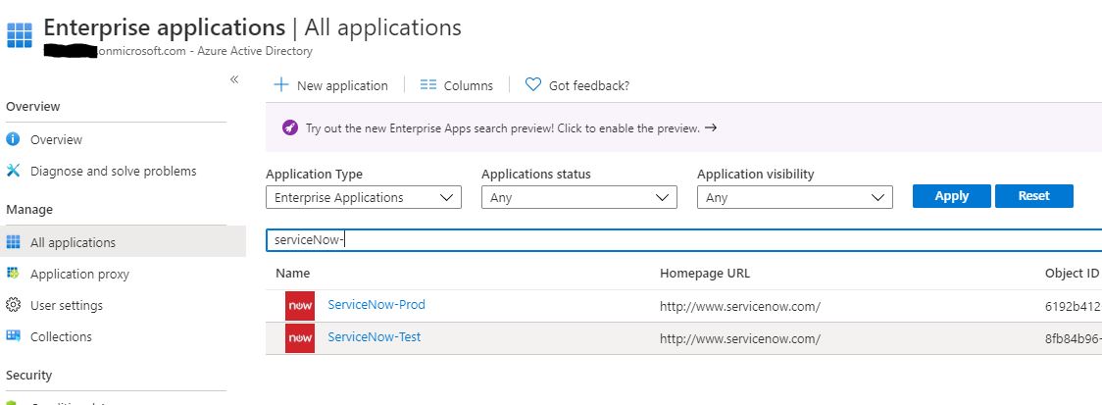Screen dimensions: 1102x405
Task: Click the User settings gear icon
Action: [x=13, y=304]
